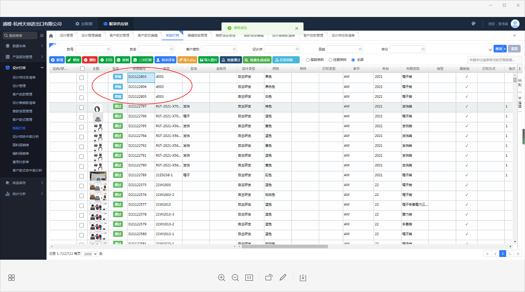
Task: Click the pencil edit icon in viewer bar
Action: pyautogui.click(x=283, y=277)
